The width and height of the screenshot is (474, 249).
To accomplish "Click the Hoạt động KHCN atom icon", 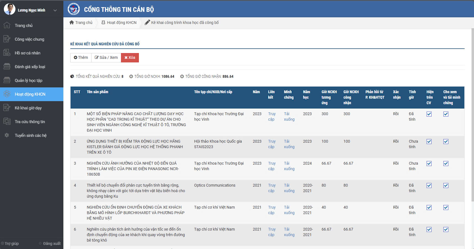I will tap(7, 94).
